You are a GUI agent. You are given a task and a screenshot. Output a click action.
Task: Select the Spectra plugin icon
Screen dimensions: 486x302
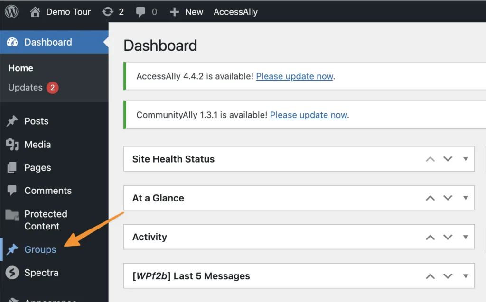click(13, 273)
